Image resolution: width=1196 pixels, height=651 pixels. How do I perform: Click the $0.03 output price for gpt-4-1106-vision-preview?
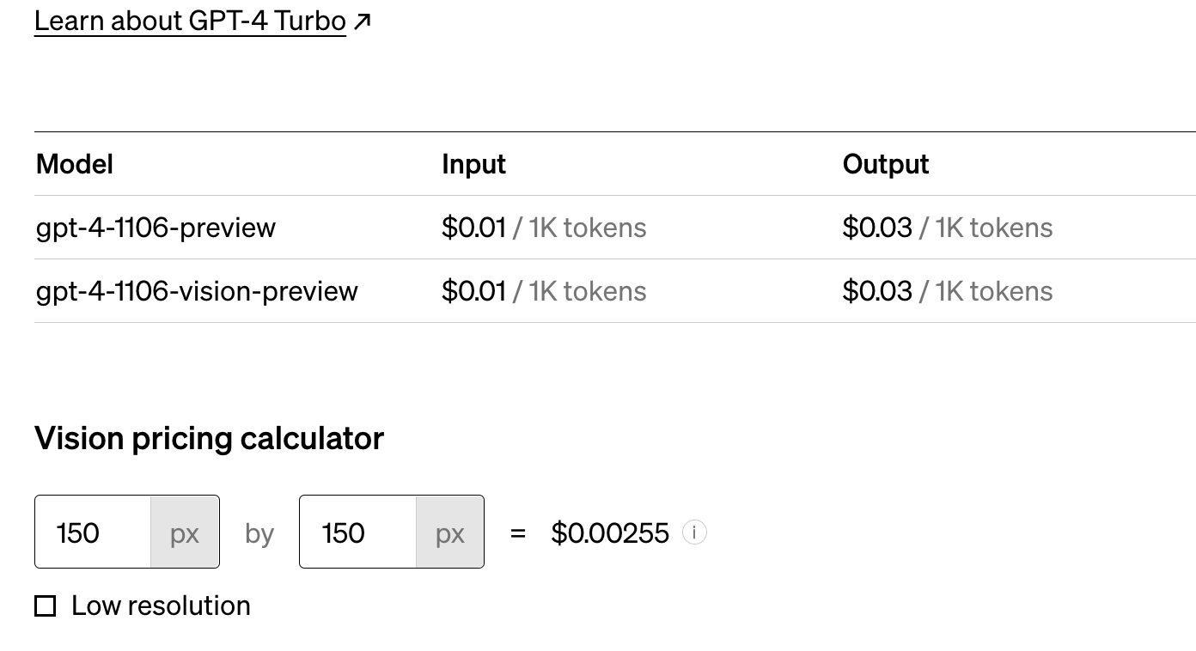879,290
